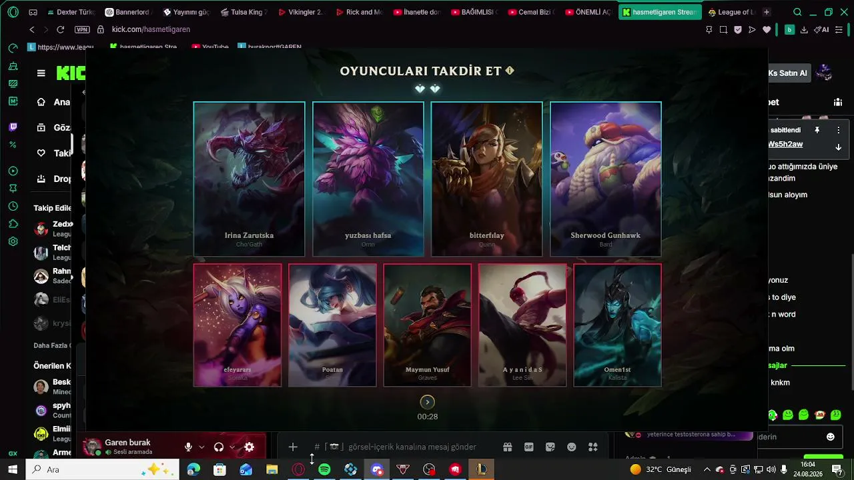Deafen Discord with the headphones button
854x480 pixels.
[x=219, y=447]
